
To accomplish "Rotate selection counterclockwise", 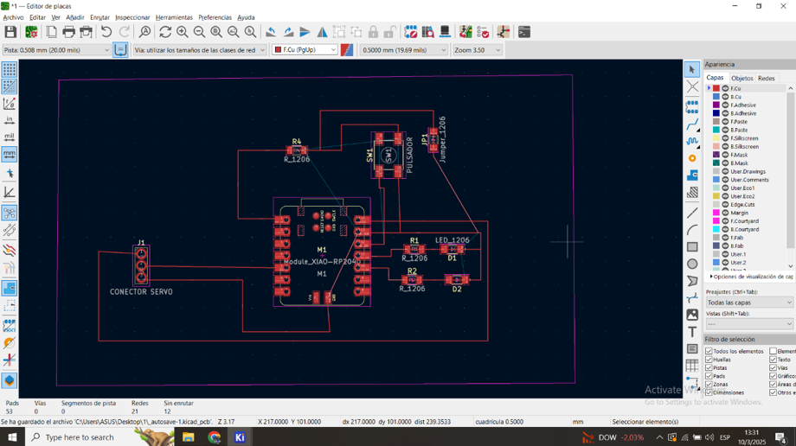I will 271,32.
